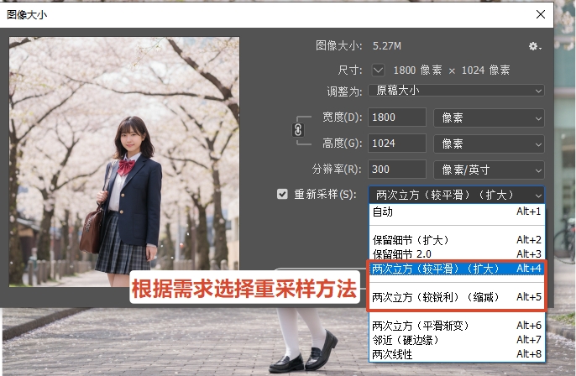Click the 高度 input field
Image resolution: width=576 pixels, height=376 pixels.
[x=397, y=144]
